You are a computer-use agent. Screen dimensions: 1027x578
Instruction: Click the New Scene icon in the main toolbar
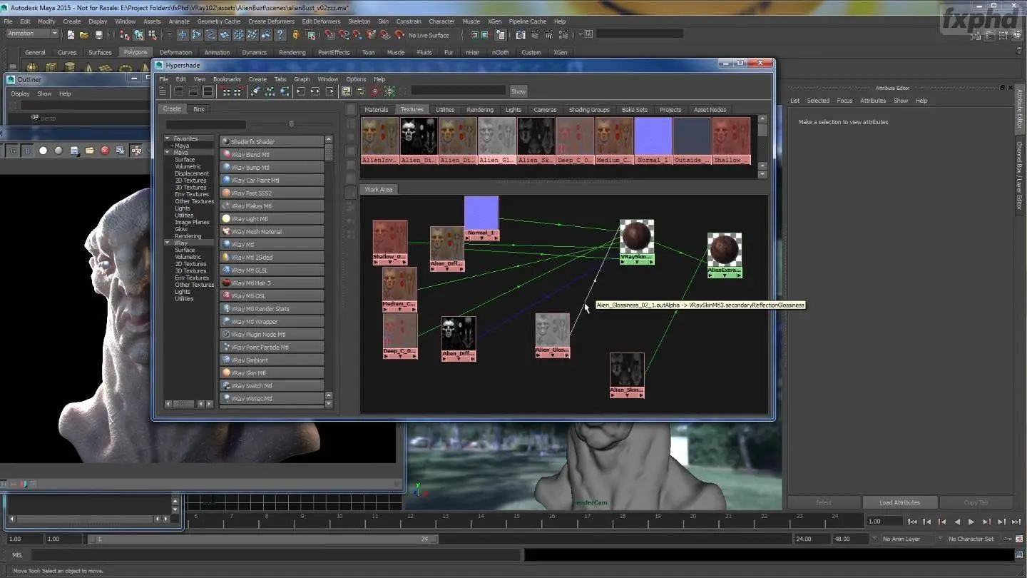(71, 34)
